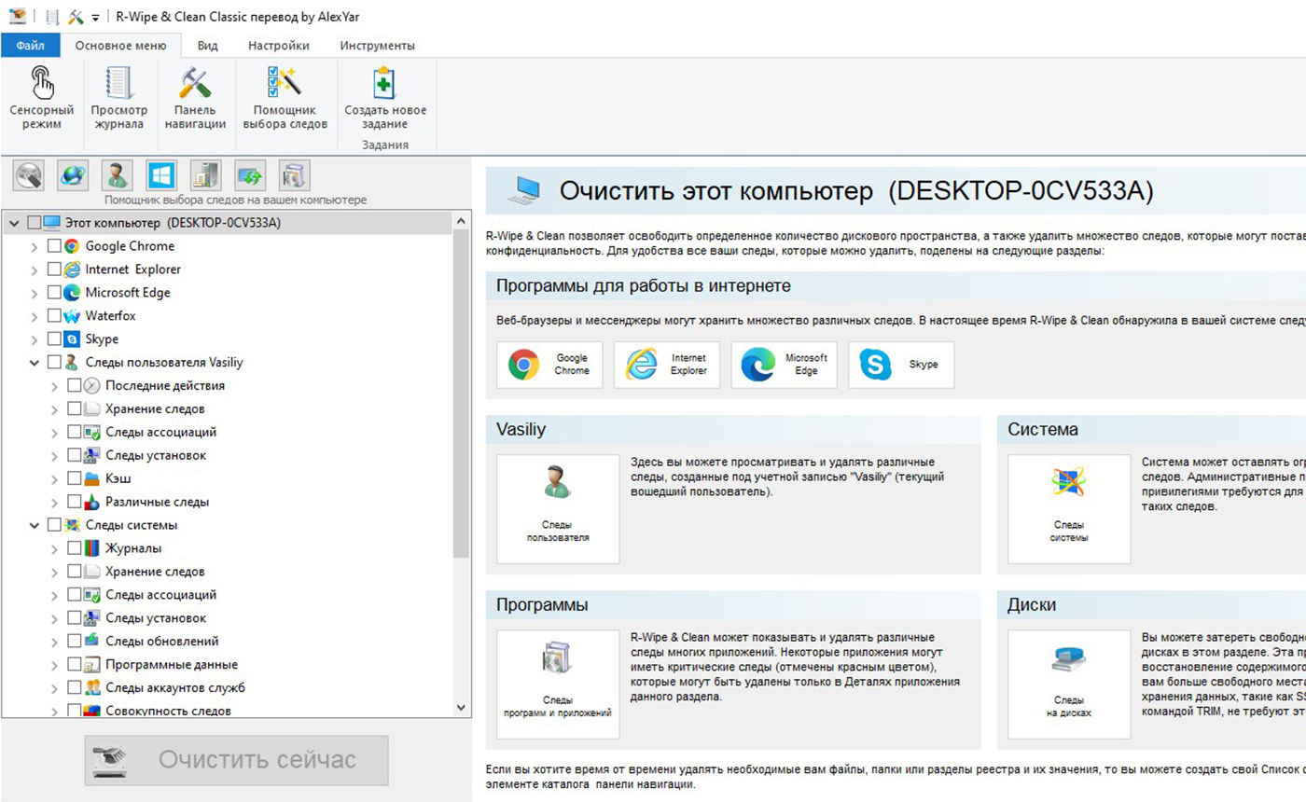
Task: Open Просмотр журнала log viewer
Action: click(x=118, y=98)
